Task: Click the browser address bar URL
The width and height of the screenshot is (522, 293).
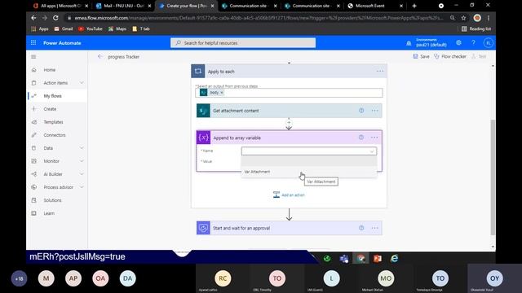Action: (259, 18)
